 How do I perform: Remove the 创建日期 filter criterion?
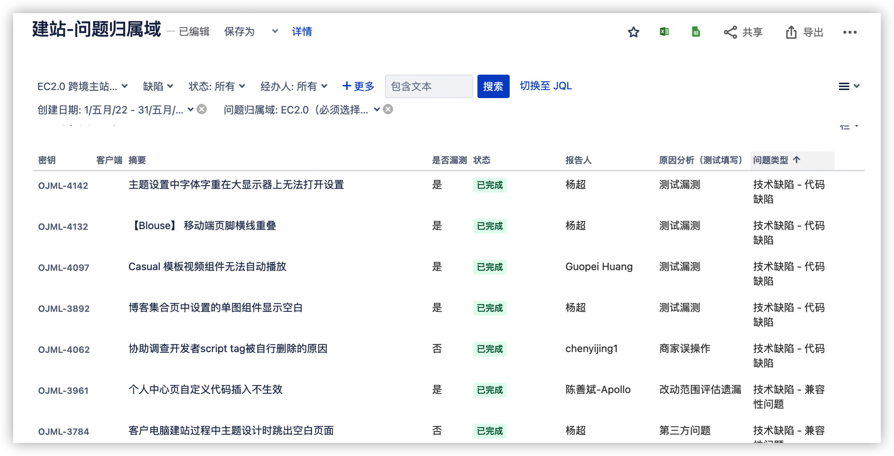202,109
